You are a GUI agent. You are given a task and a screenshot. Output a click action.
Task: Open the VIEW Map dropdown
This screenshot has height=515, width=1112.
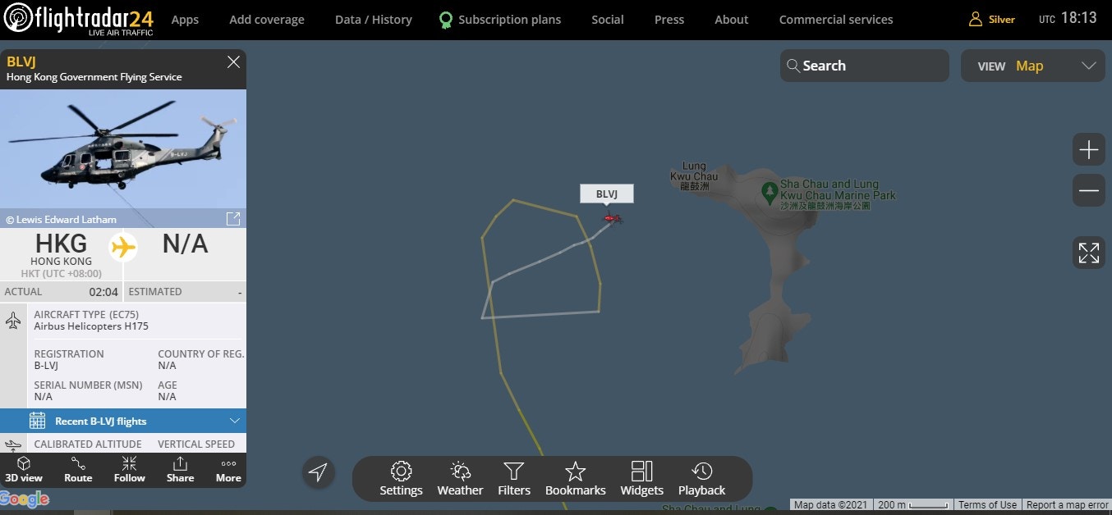1033,66
